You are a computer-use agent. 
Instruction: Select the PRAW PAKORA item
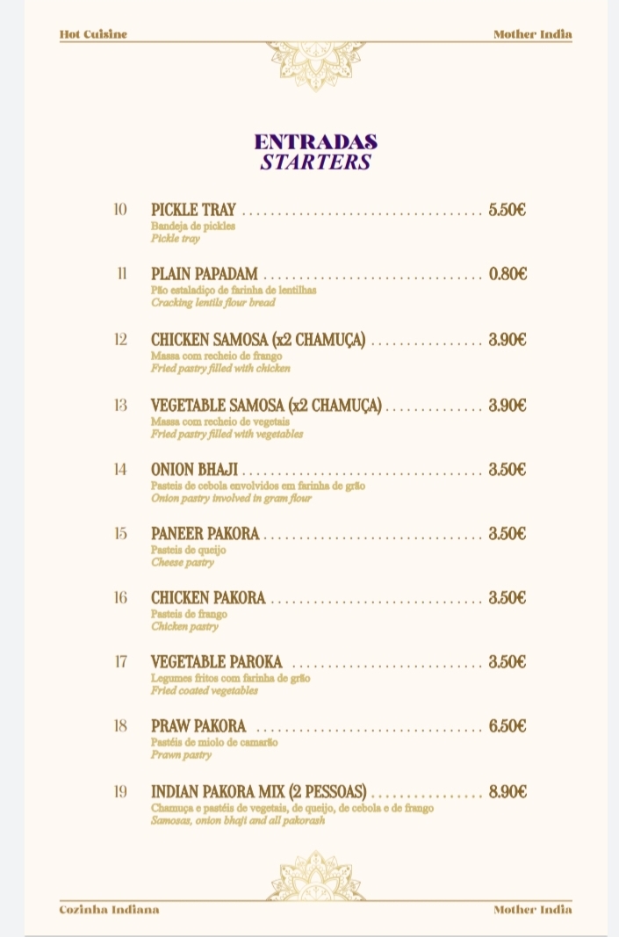coord(198,726)
